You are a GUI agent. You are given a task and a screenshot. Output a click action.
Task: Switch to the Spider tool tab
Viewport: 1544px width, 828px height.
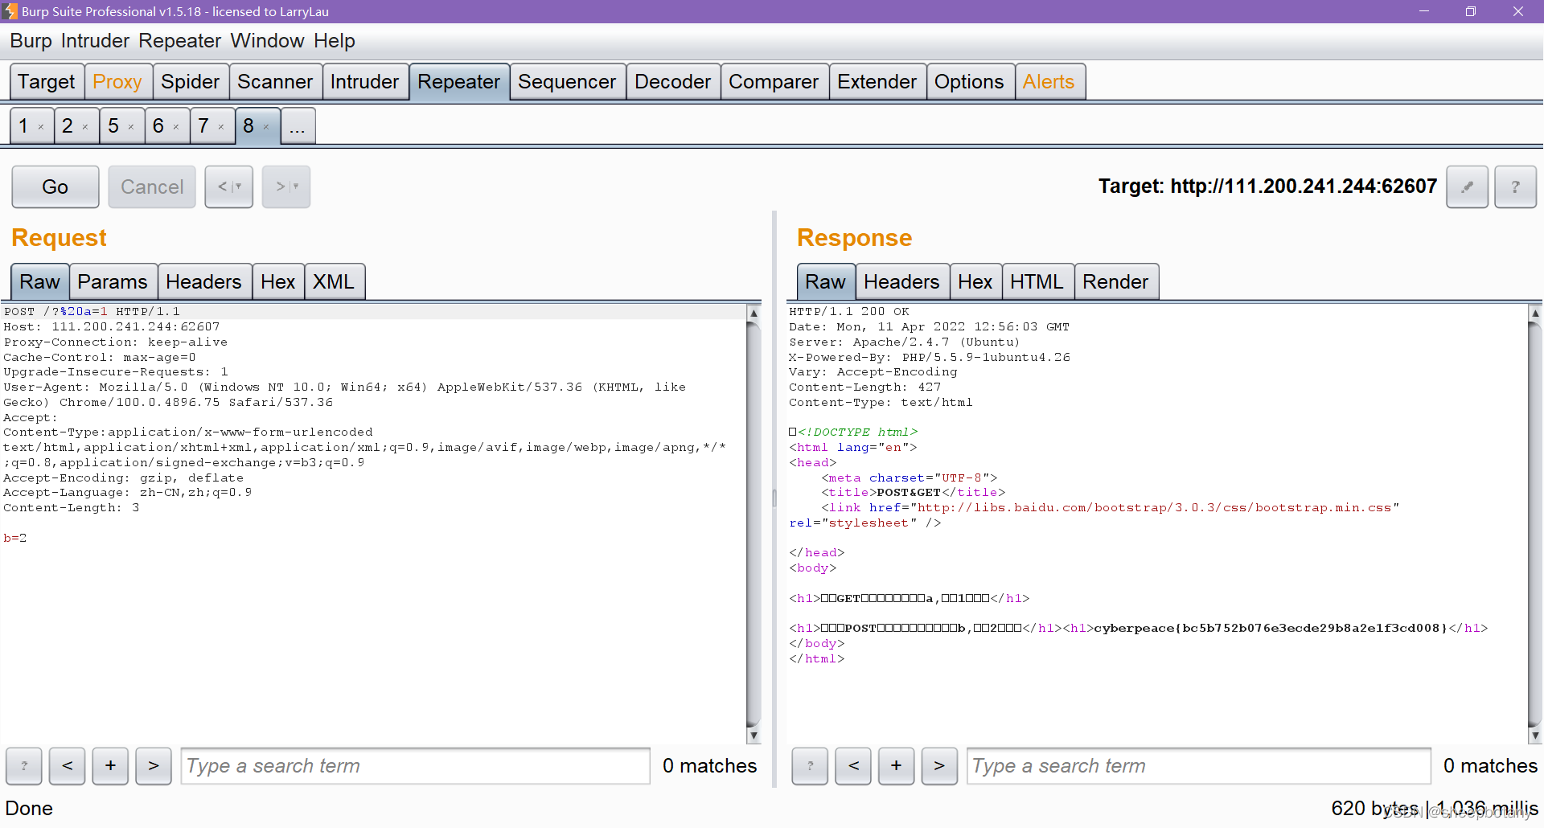click(190, 82)
